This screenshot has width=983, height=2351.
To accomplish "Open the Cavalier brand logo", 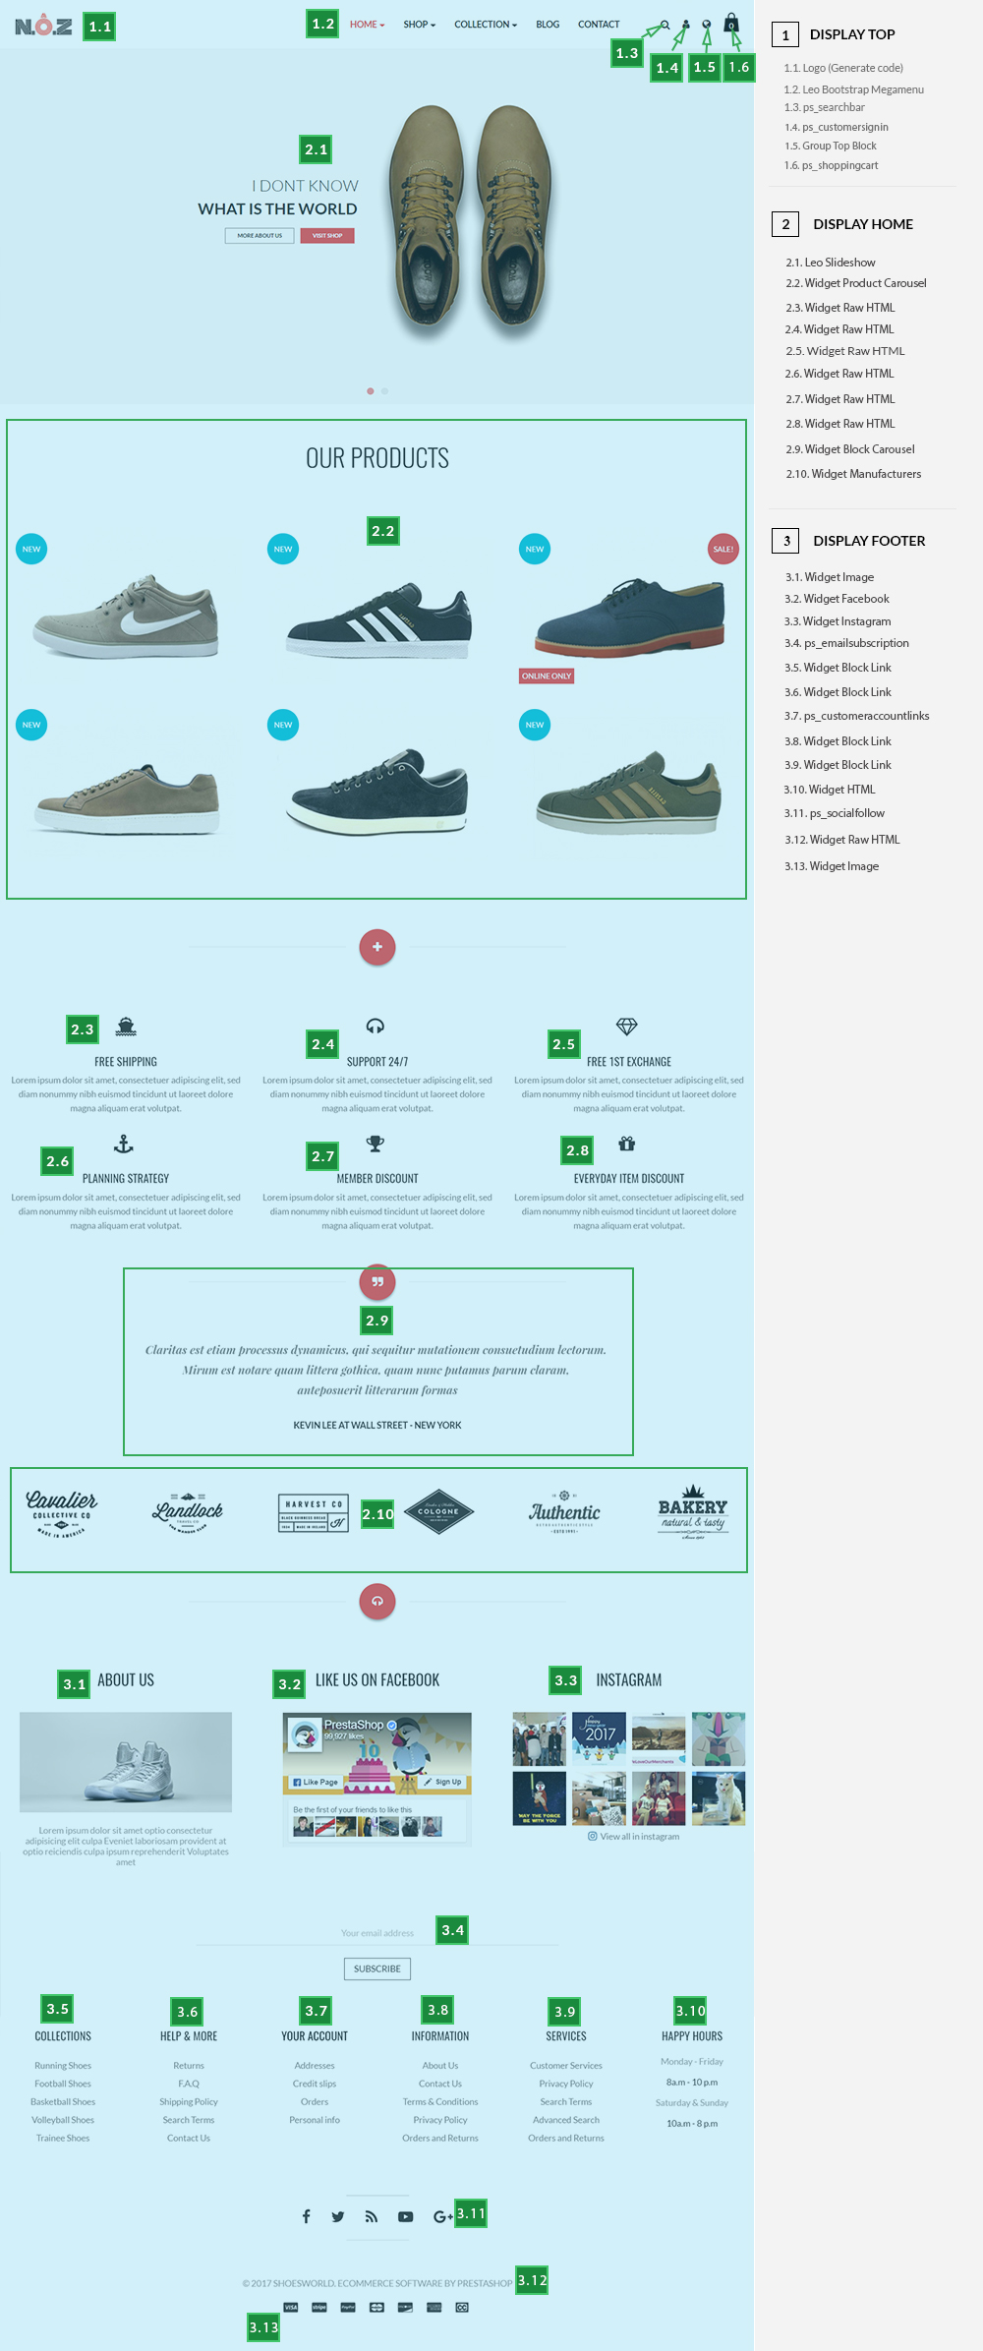I will pyautogui.click(x=61, y=1513).
